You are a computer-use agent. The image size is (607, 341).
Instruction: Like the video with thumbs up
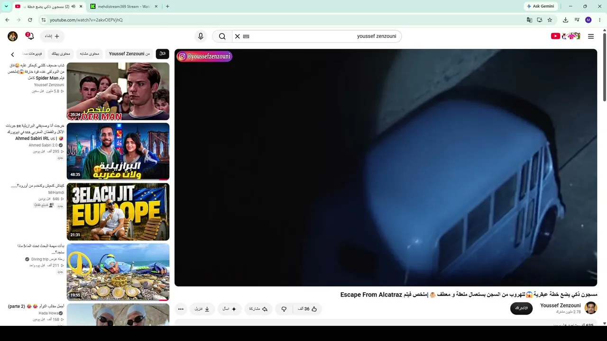(x=307, y=309)
